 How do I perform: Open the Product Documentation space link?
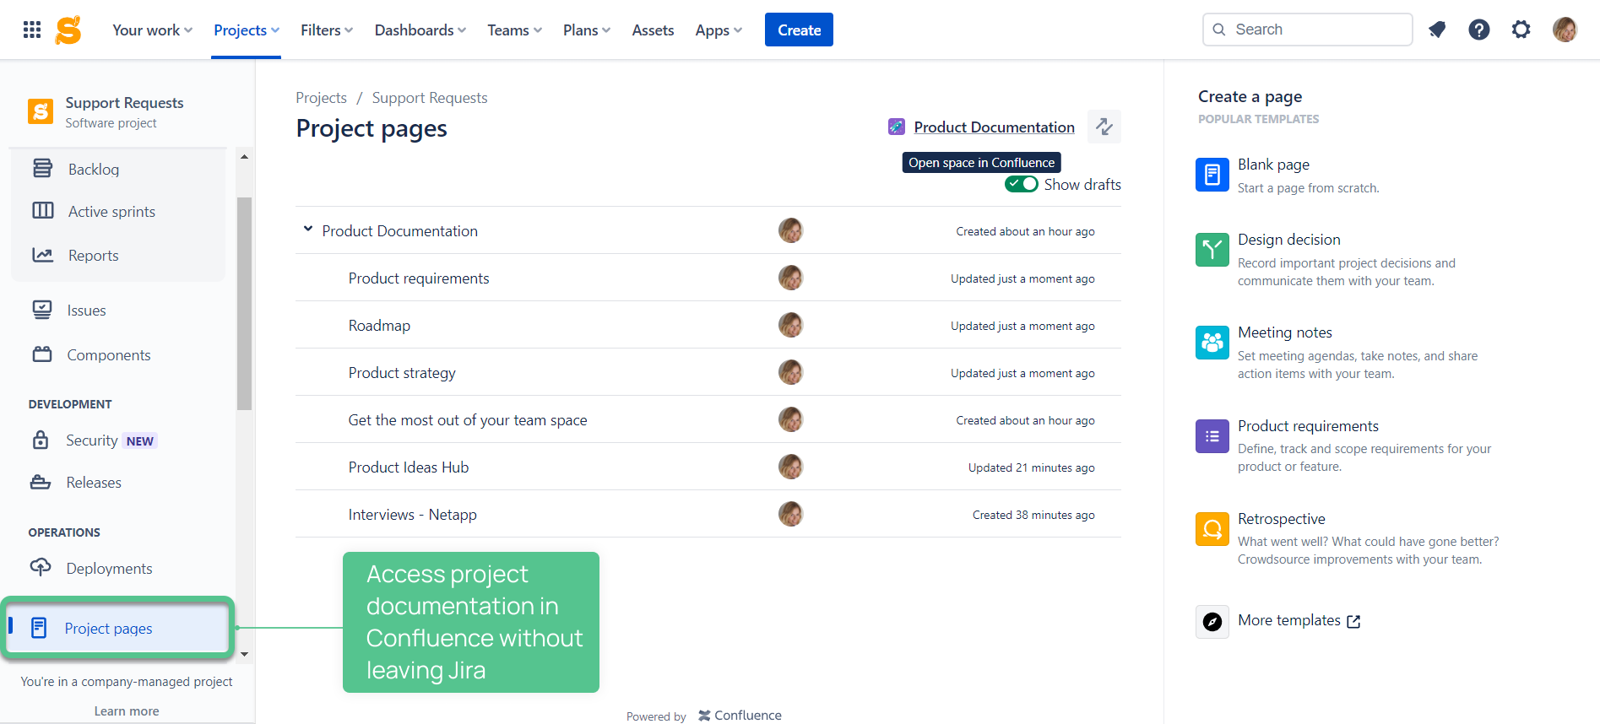(994, 127)
